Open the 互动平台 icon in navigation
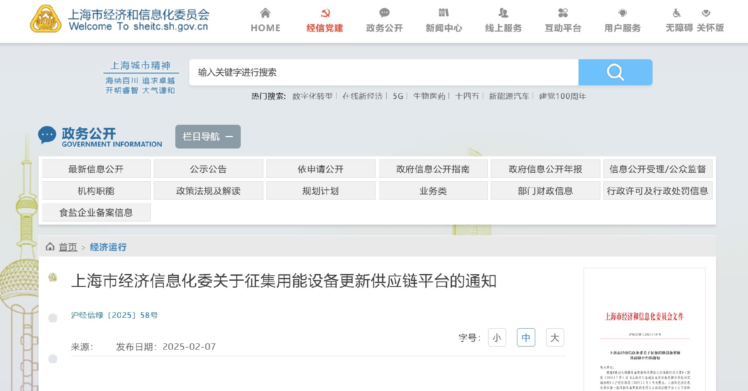The height and width of the screenshot is (391, 748). point(563,13)
